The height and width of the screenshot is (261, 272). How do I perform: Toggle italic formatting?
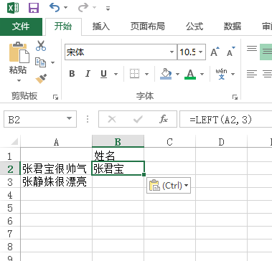point(88,74)
